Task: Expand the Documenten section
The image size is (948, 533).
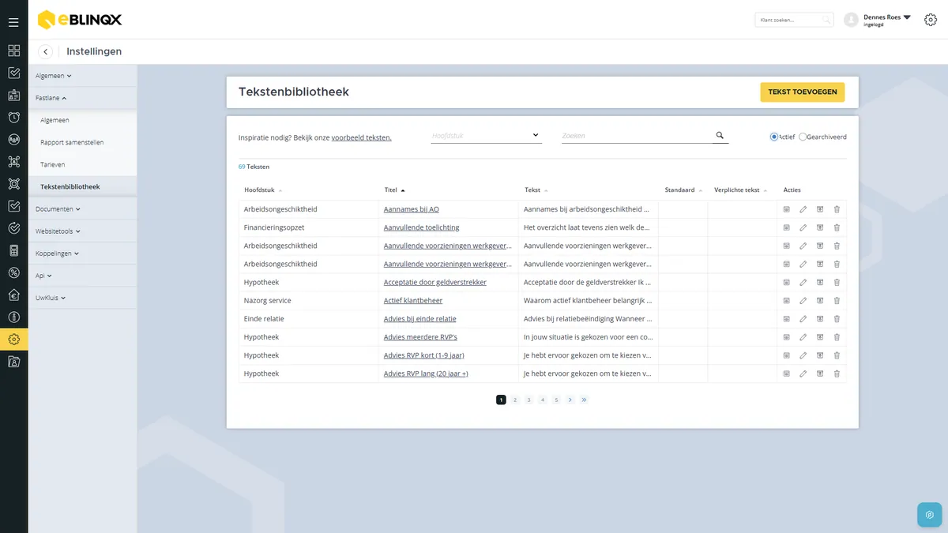Action: point(58,209)
